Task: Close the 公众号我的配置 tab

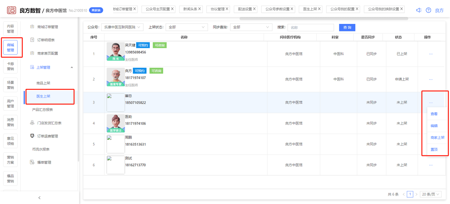Action: click(357, 9)
